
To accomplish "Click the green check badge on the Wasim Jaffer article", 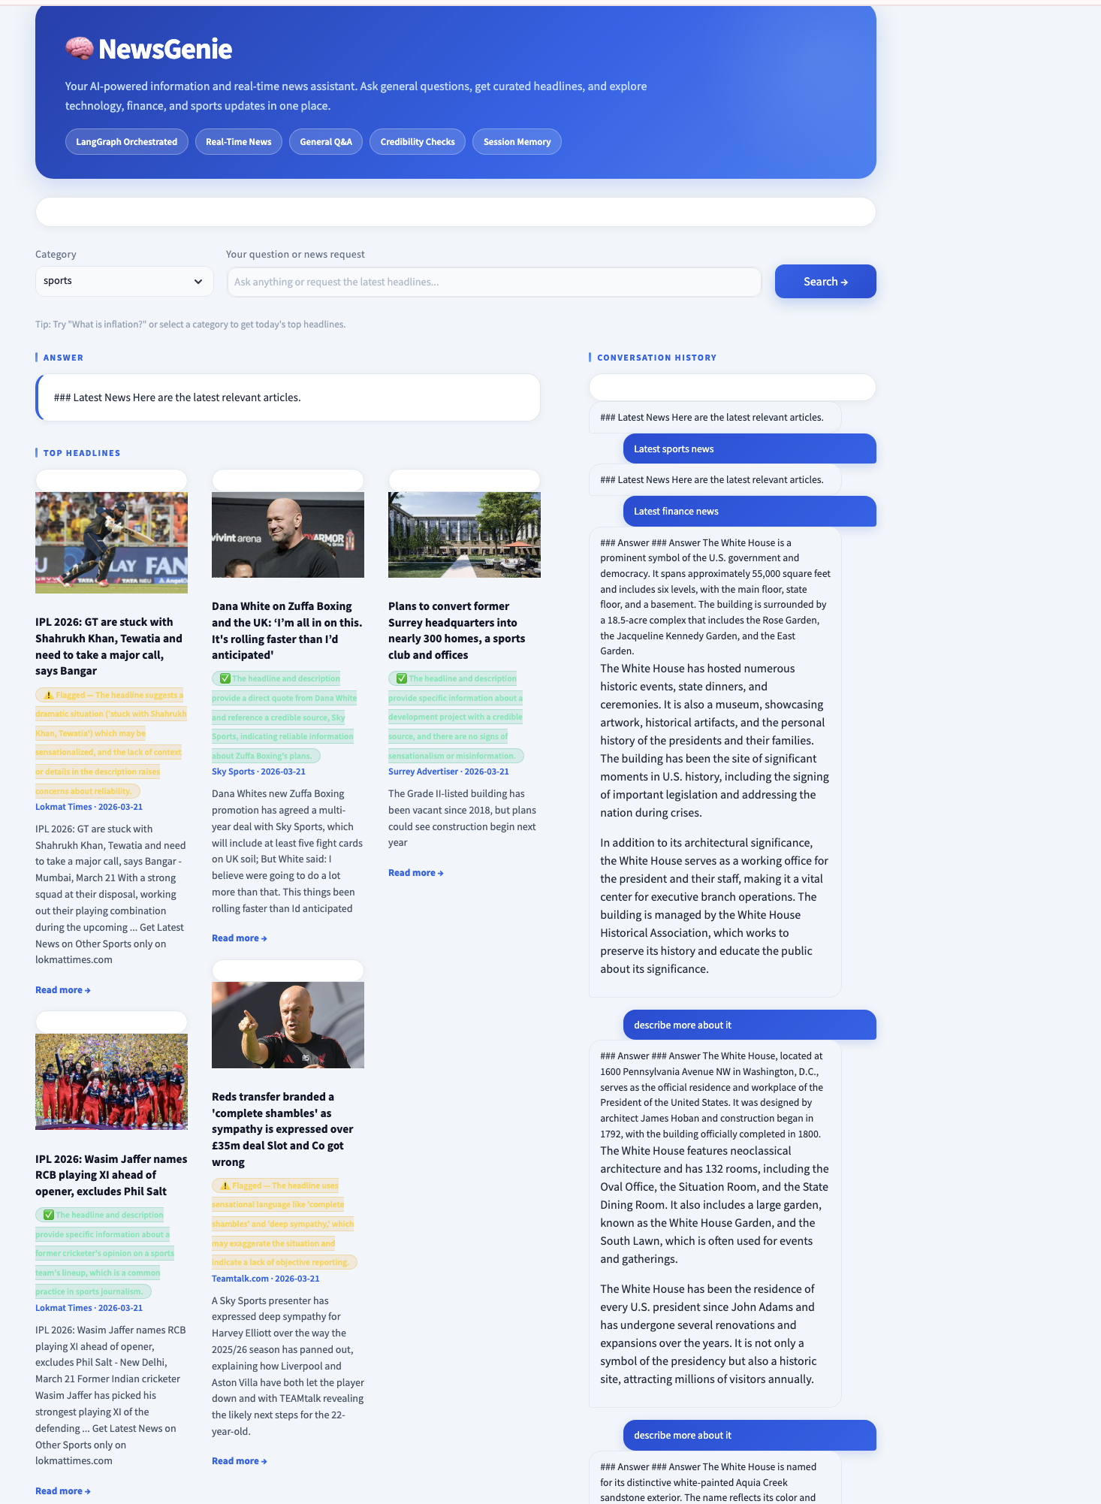I will [104, 1253].
